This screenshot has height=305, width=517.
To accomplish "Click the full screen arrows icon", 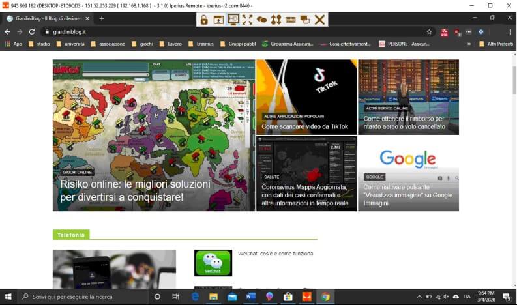I will point(247,20).
